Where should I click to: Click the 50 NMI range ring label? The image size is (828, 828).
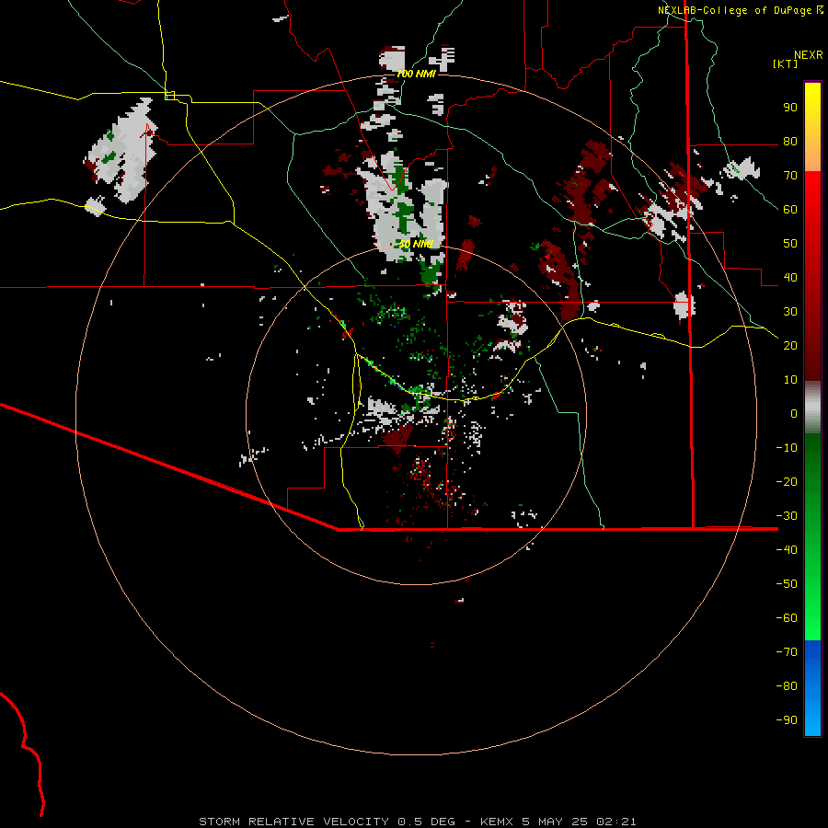(416, 244)
